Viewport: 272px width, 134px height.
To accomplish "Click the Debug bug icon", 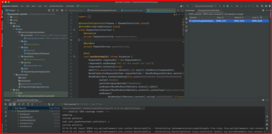I will coord(224,6).
